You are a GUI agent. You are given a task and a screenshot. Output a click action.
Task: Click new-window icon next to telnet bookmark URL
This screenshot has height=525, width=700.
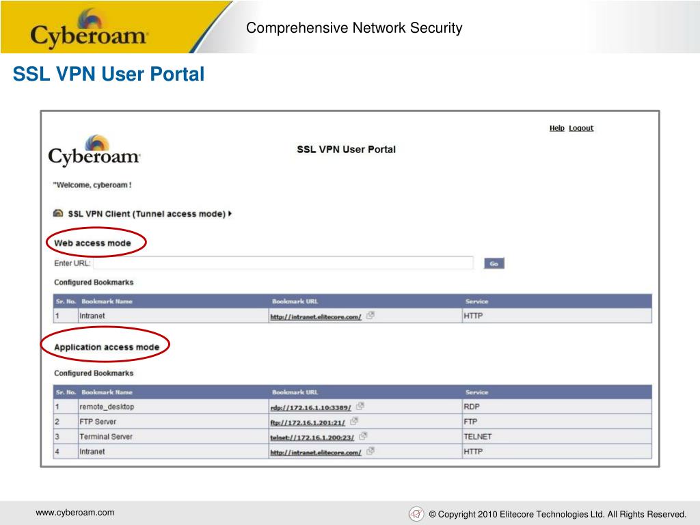pyautogui.click(x=363, y=436)
